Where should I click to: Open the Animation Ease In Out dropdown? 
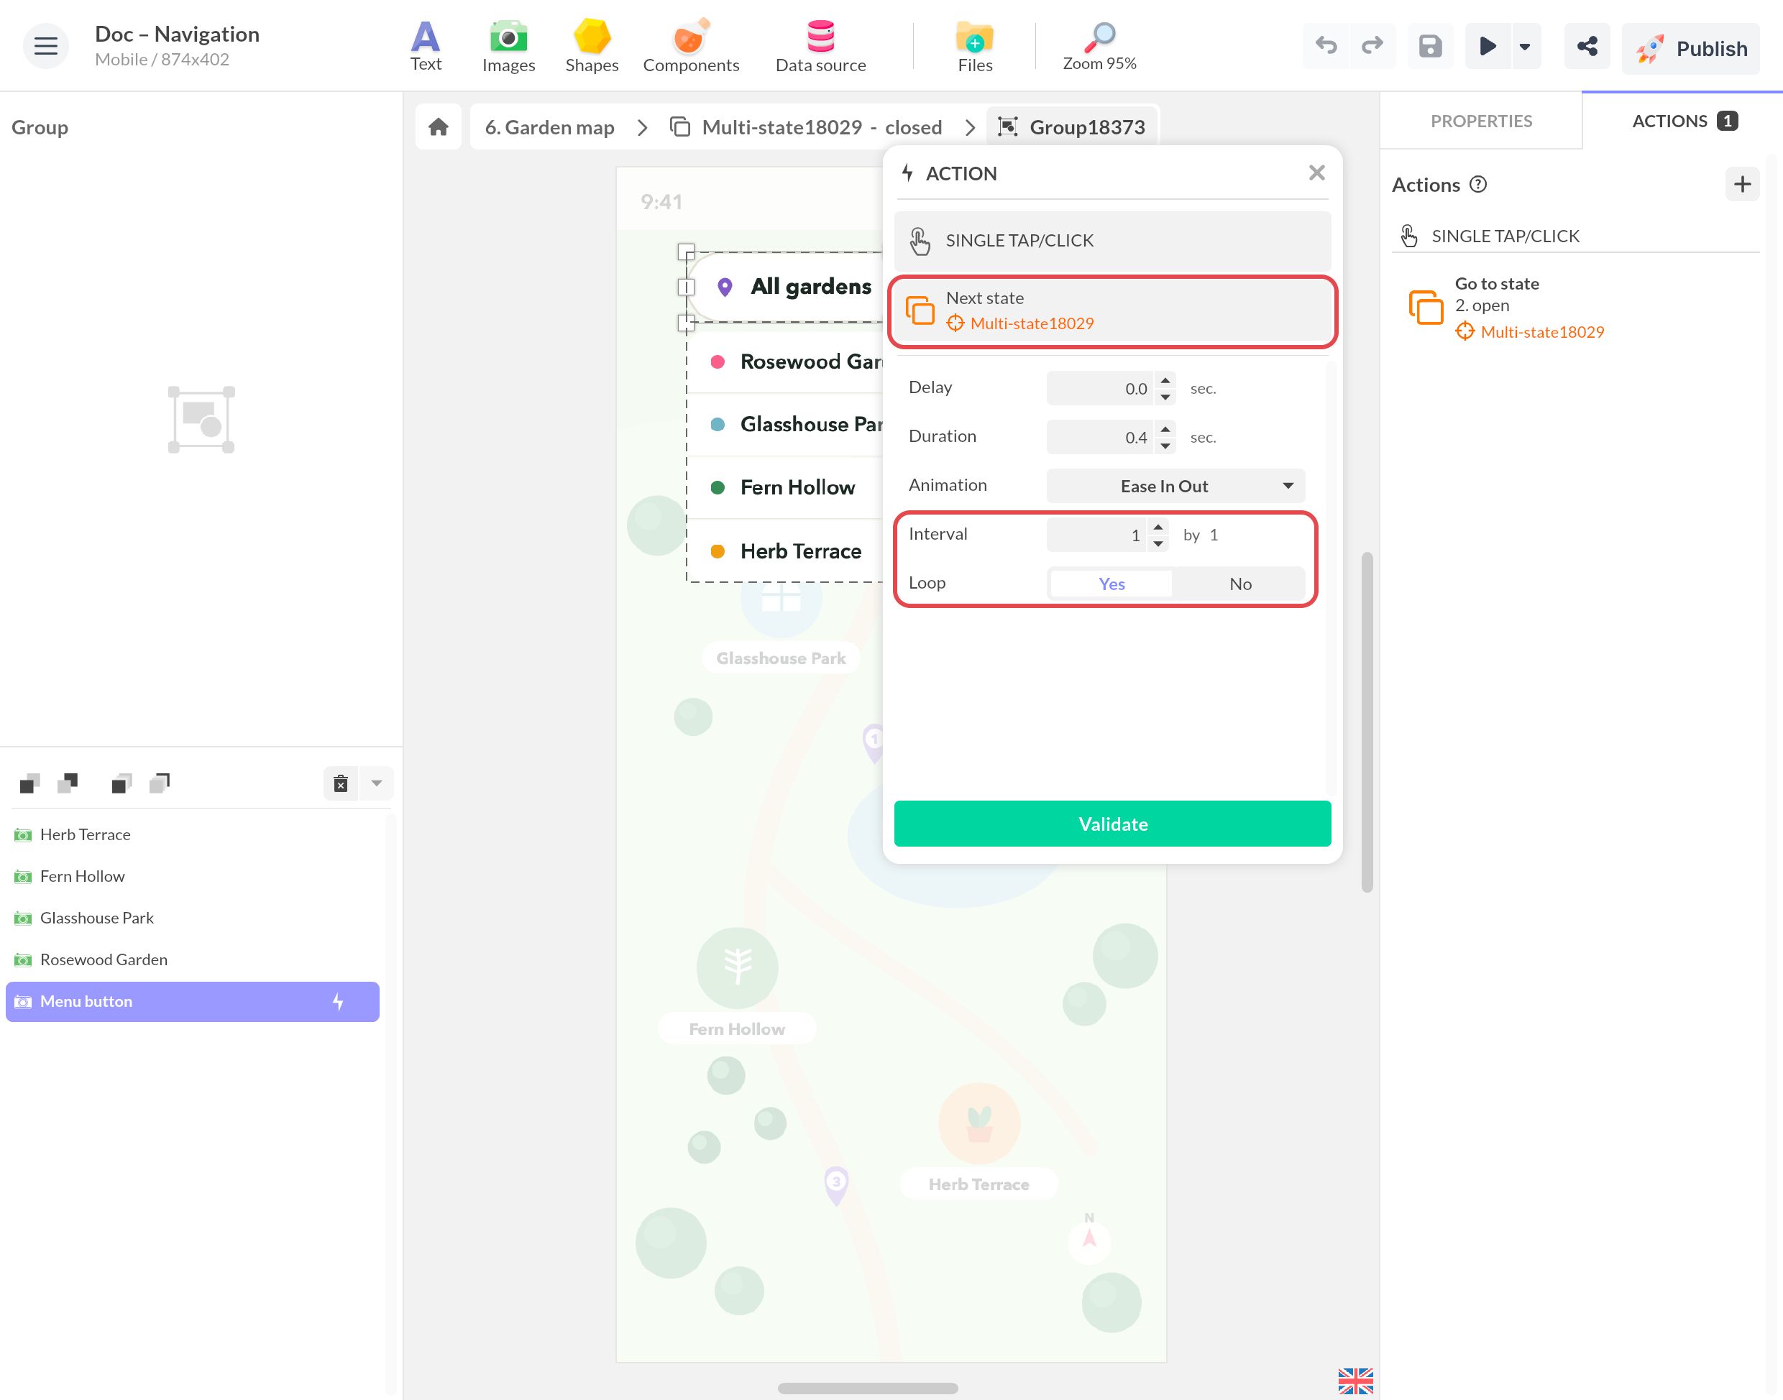(x=1175, y=486)
